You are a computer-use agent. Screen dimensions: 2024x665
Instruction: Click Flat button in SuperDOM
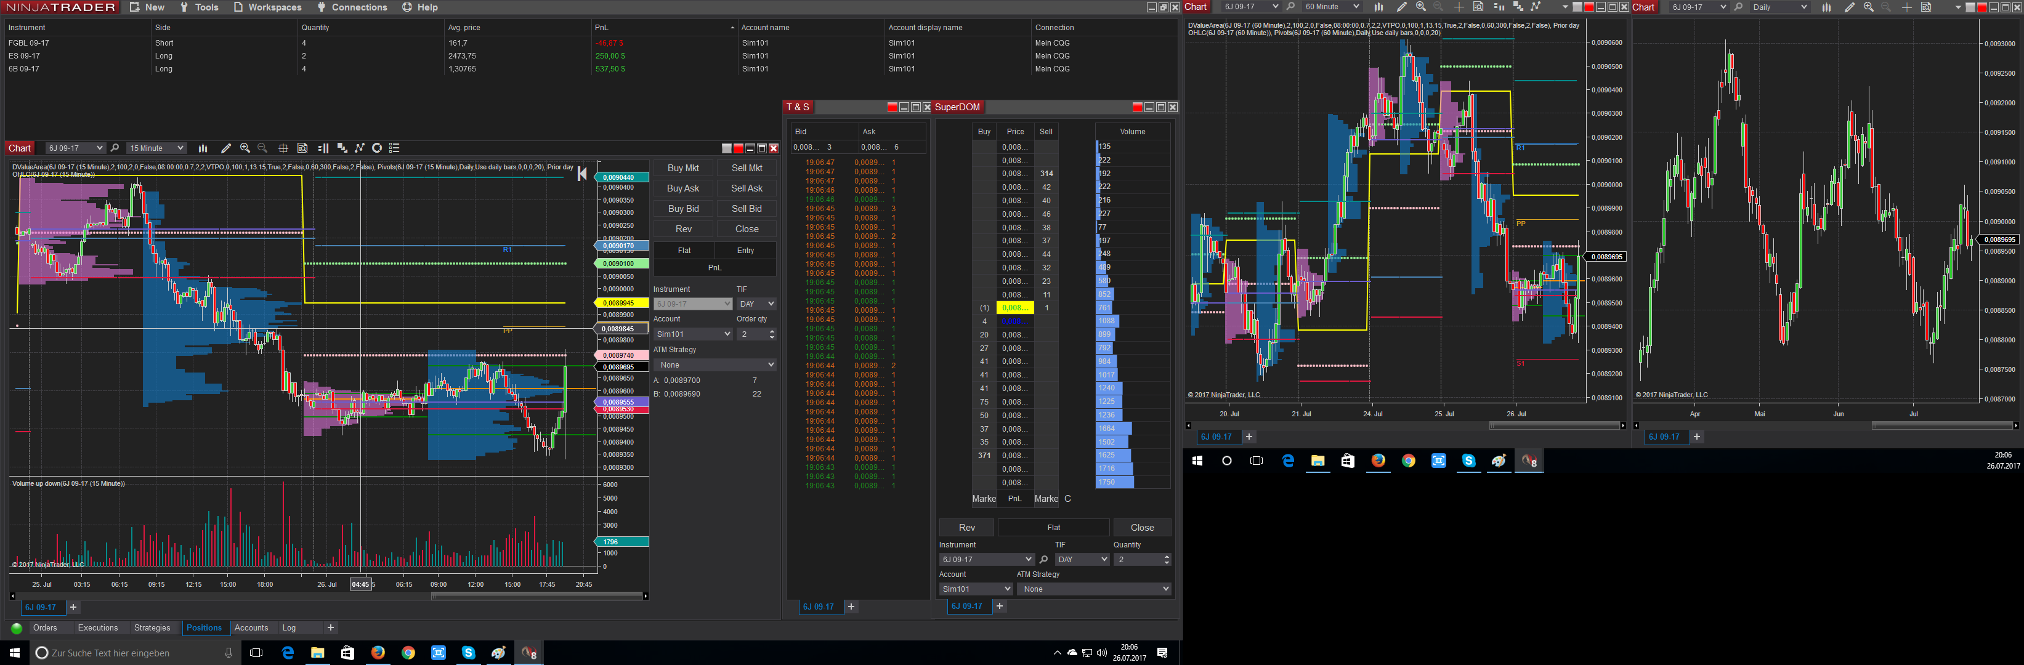coord(1054,528)
